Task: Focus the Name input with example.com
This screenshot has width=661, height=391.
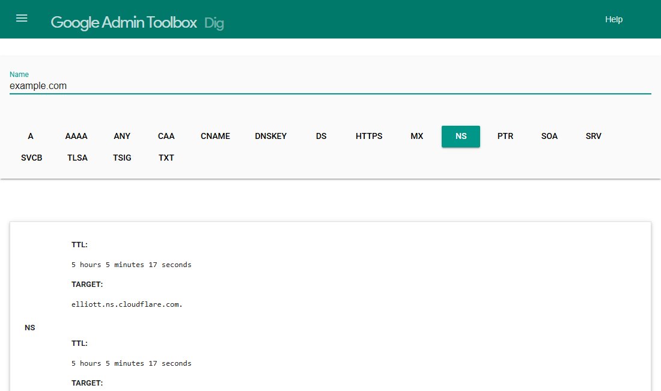Action: 330,85
